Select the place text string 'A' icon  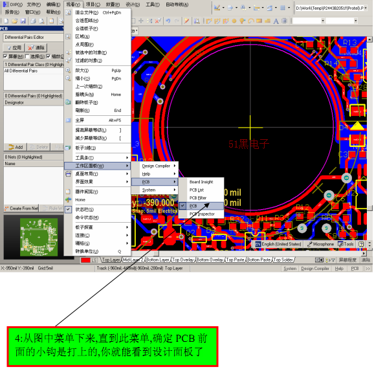point(276,21)
